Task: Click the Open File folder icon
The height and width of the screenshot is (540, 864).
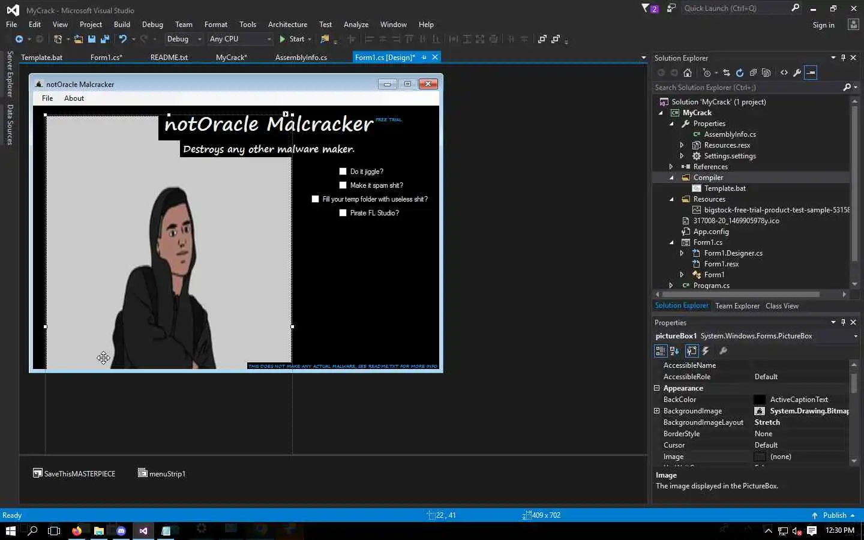Action: click(x=79, y=39)
